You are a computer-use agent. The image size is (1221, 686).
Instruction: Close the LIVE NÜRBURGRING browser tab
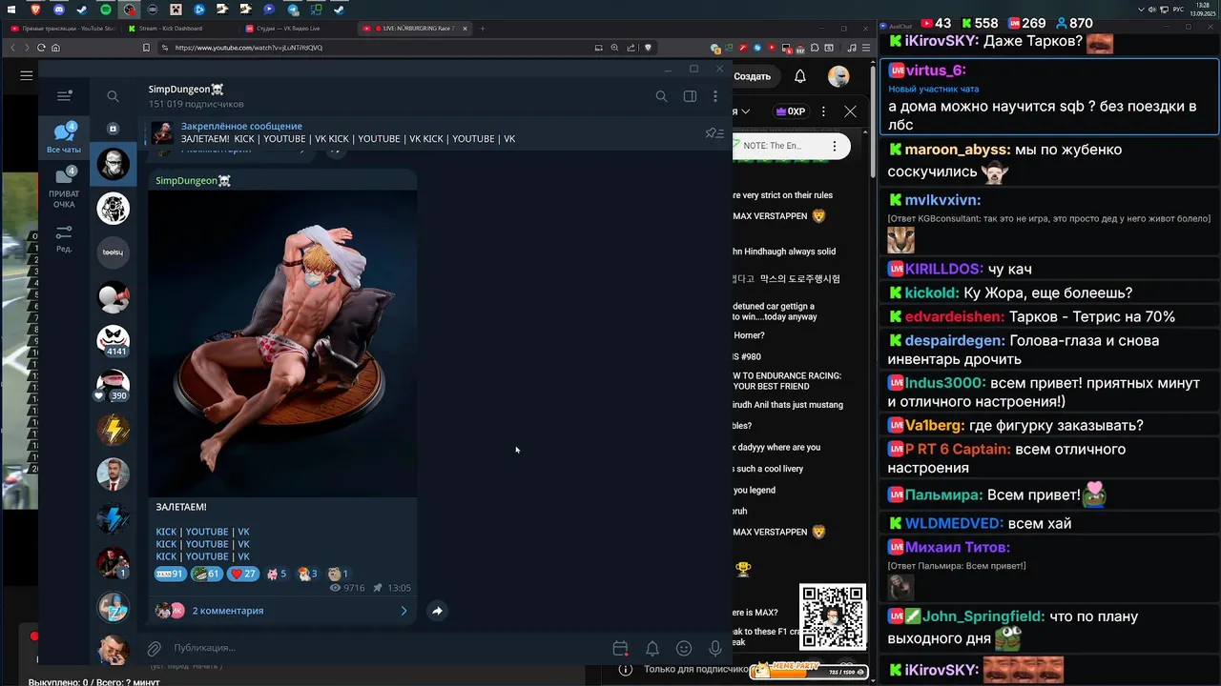pos(466,29)
